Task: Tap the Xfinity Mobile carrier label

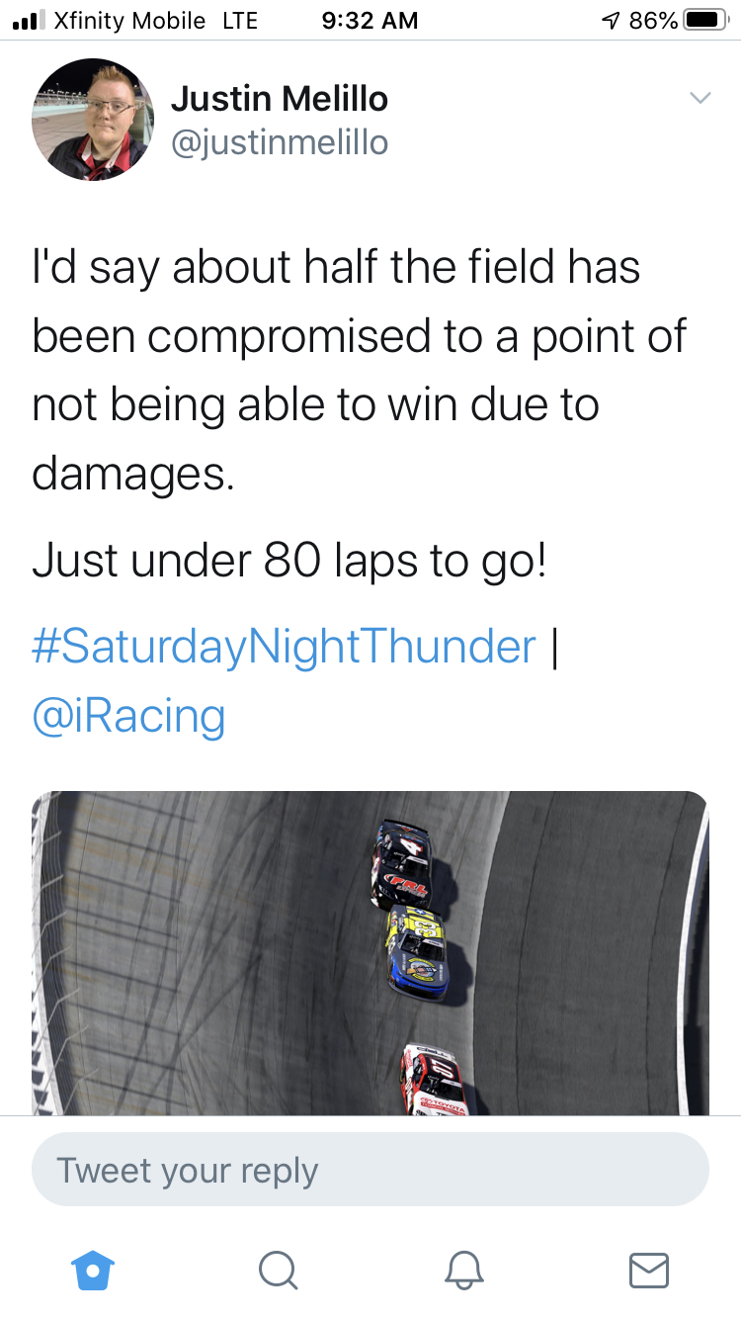Action: coord(128,20)
